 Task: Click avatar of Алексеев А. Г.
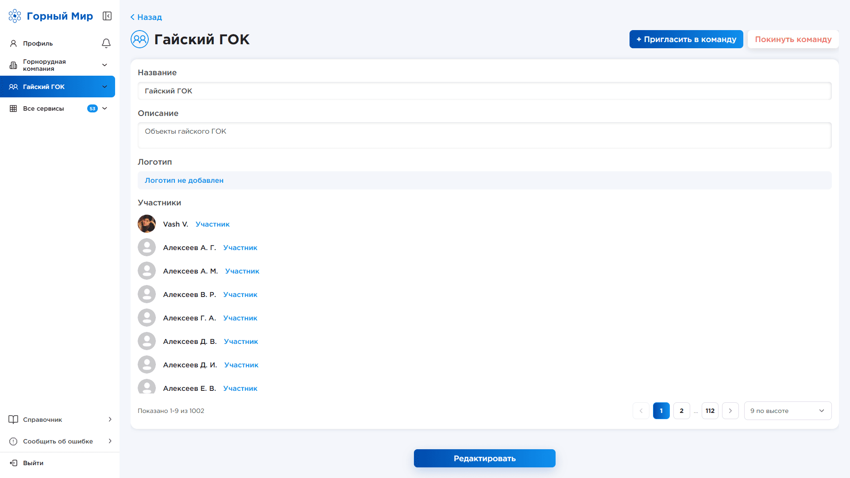[147, 247]
